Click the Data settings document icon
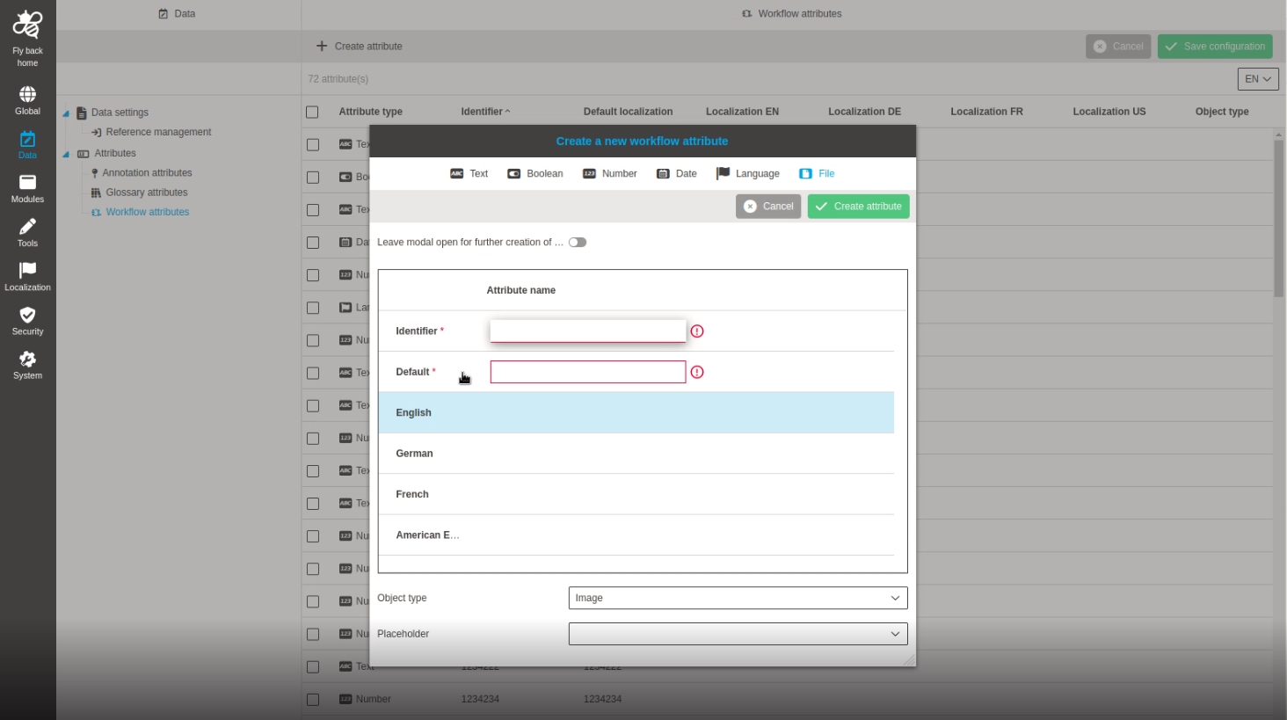 pos(82,113)
